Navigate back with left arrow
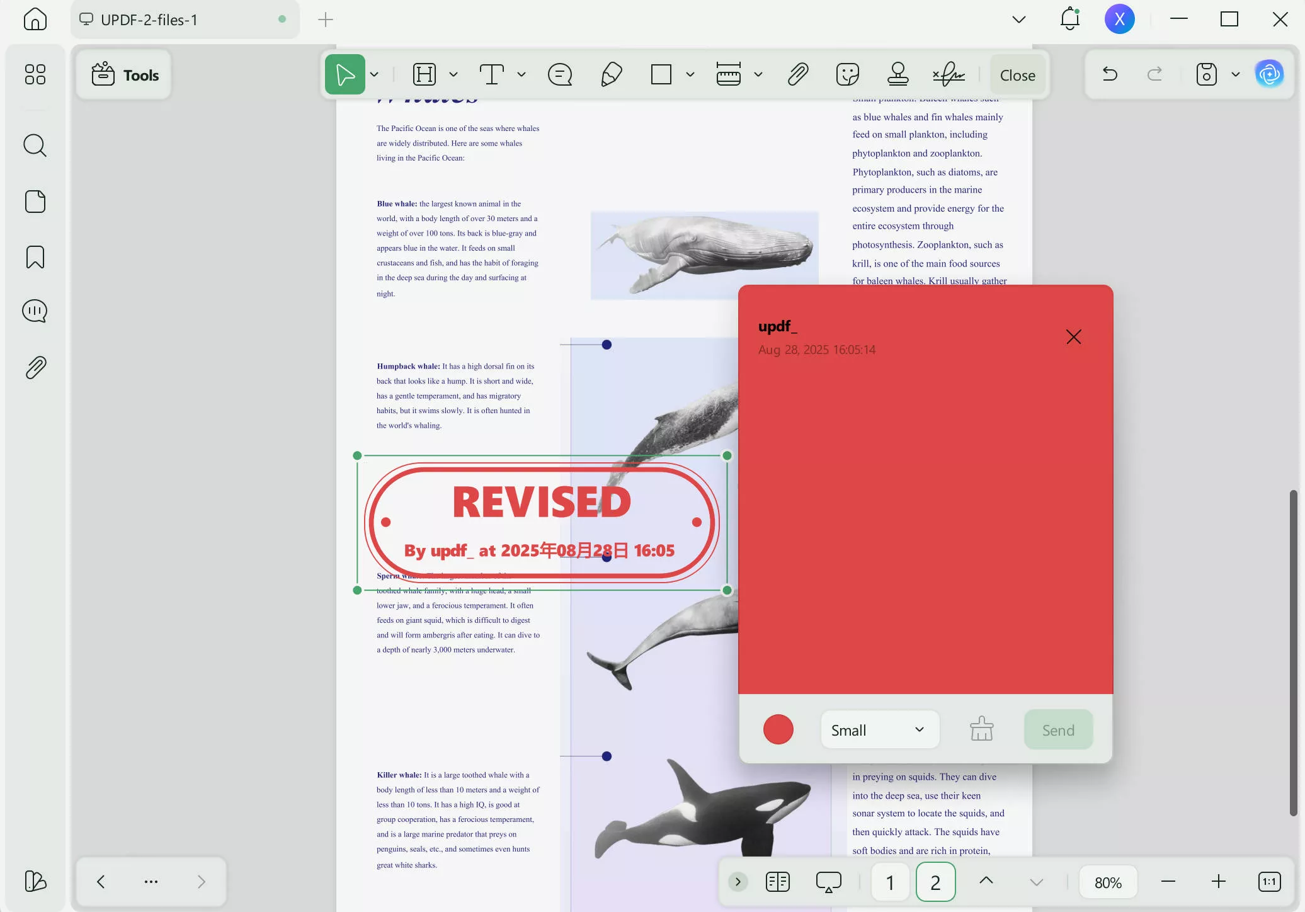The image size is (1305, 912). coord(101,882)
